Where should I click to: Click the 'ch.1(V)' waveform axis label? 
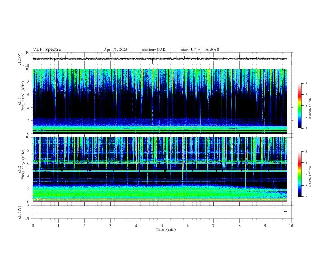click(x=20, y=59)
